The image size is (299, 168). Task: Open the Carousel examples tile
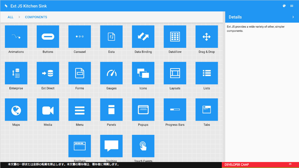[80, 37]
